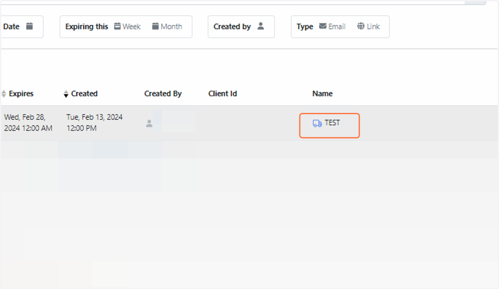Filter type by Email
The image size is (499, 289).
coord(332,27)
